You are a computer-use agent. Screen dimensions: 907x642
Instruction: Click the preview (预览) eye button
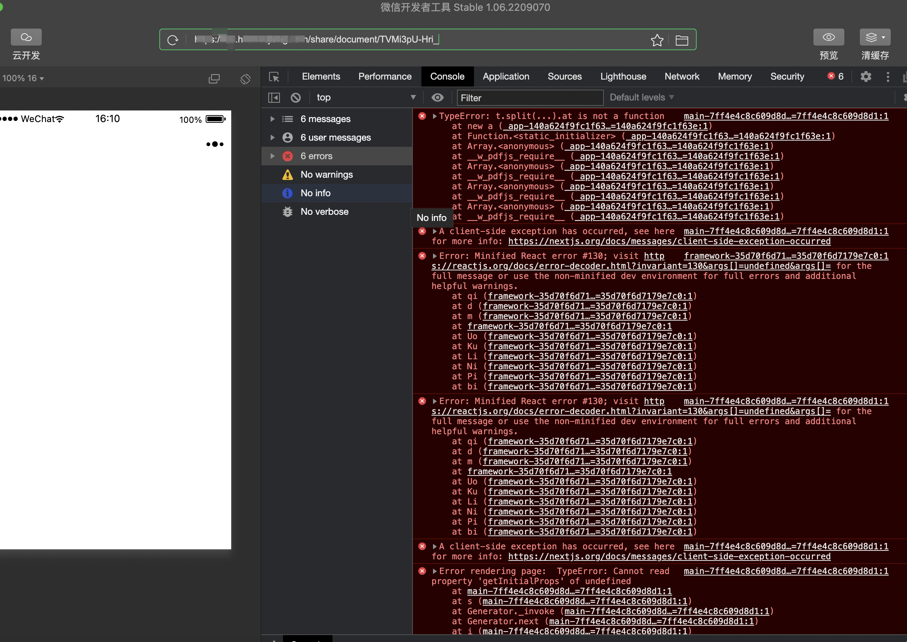[829, 37]
